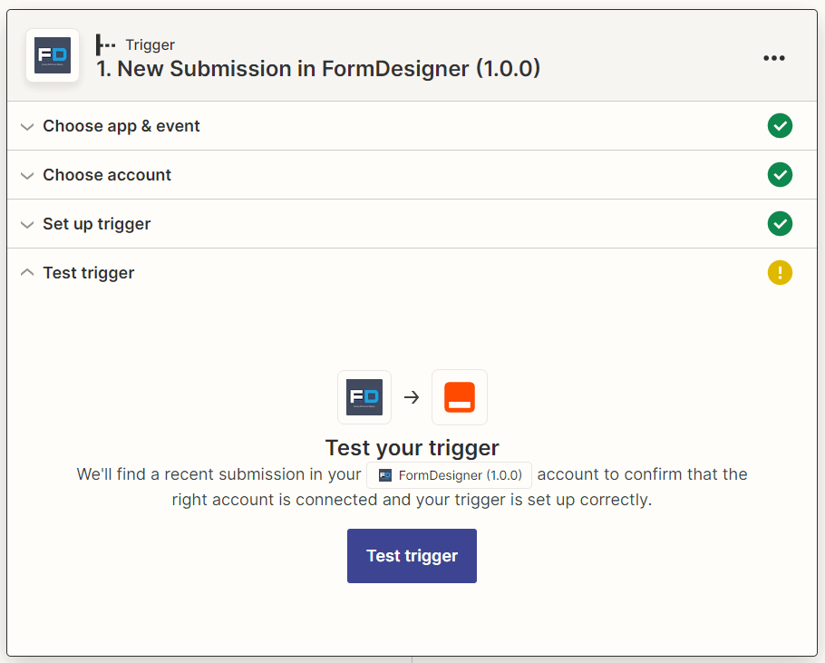Open the three-dot options menu
The height and width of the screenshot is (663, 825).
coord(774,57)
